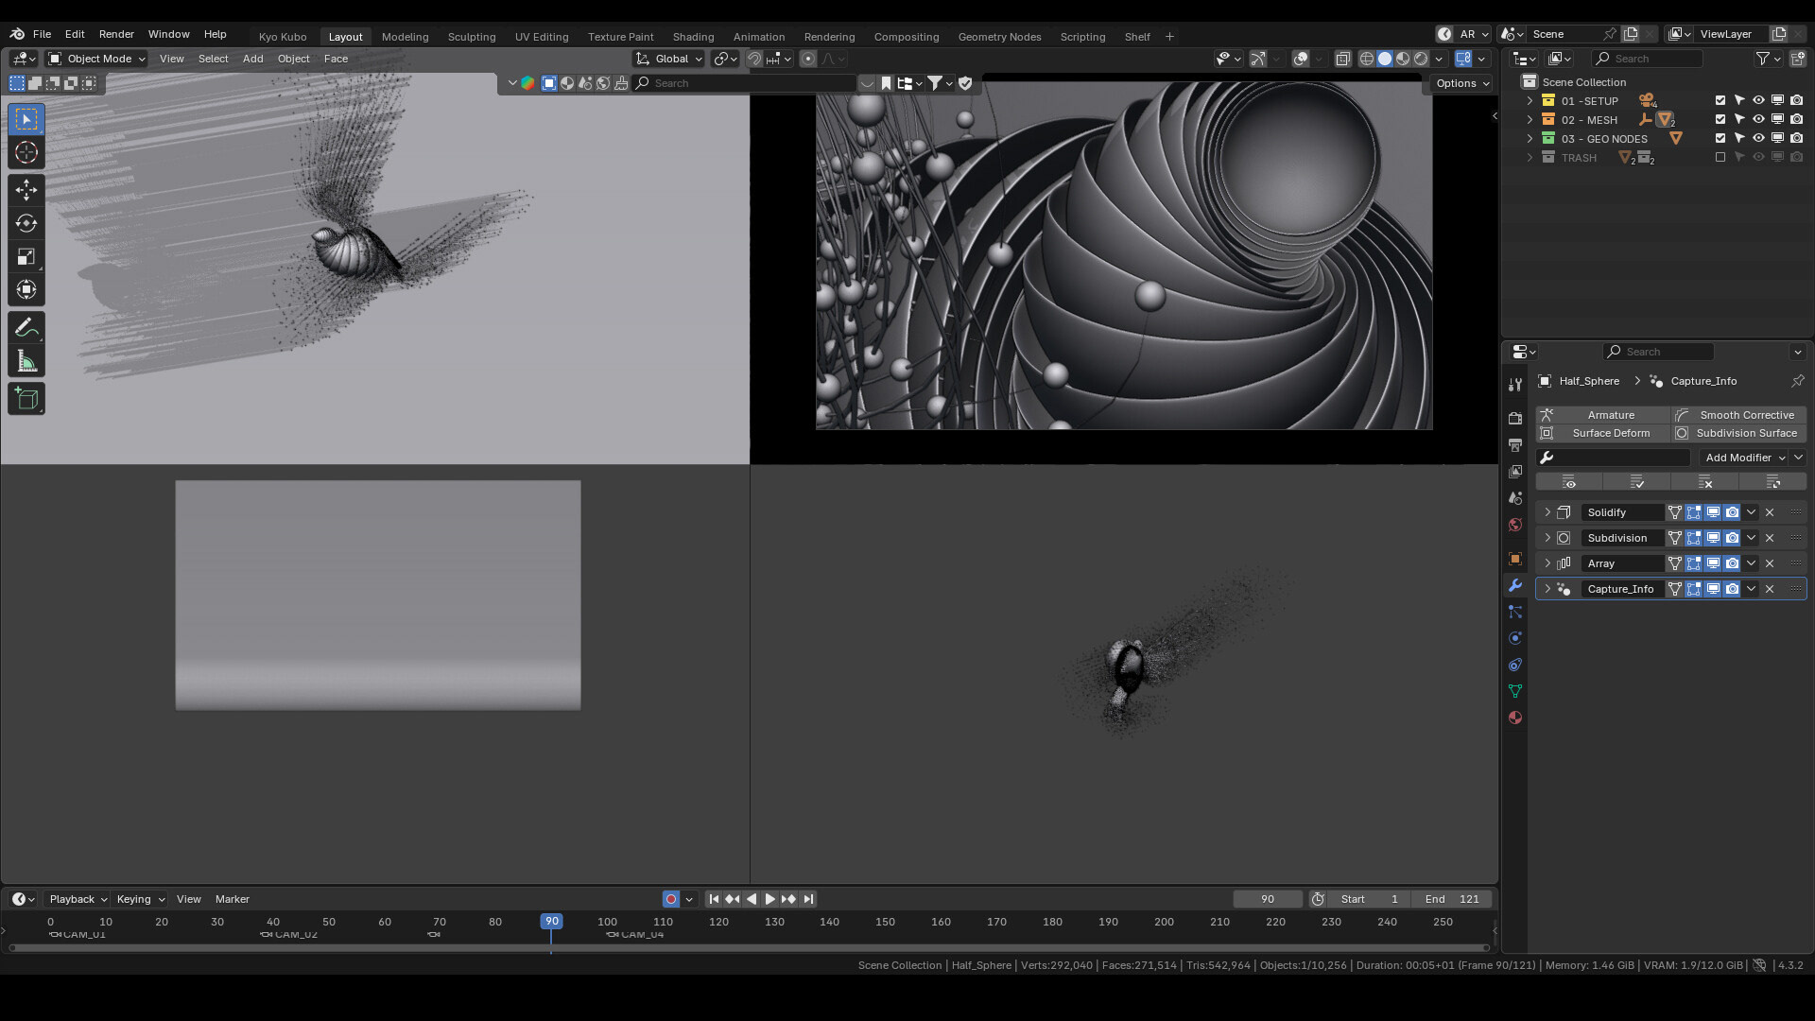Viewport: 1815px width, 1021px height.
Task: Expand the 03 - GEO NODES collection
Action: [x=1530, y=139]
